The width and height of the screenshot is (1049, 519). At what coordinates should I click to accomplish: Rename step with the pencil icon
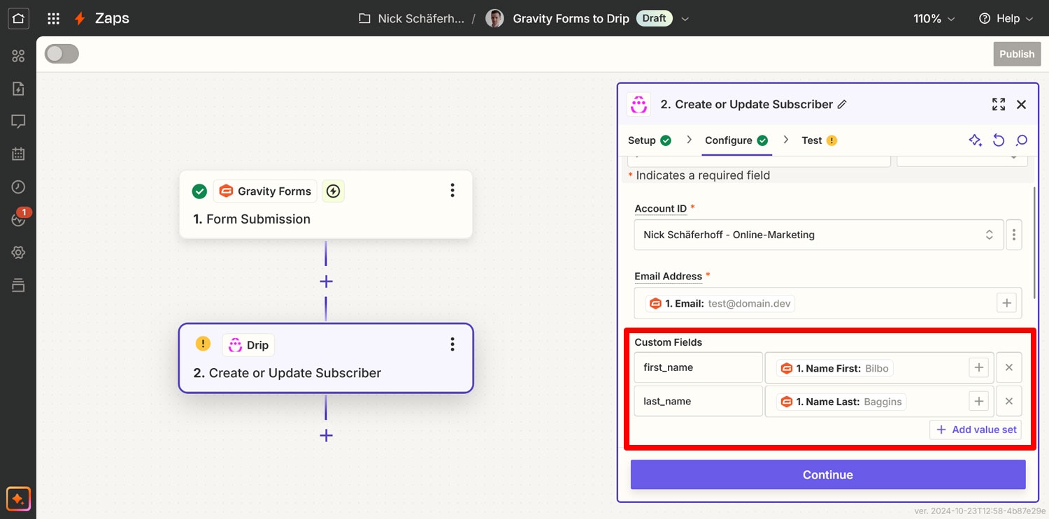842,104
